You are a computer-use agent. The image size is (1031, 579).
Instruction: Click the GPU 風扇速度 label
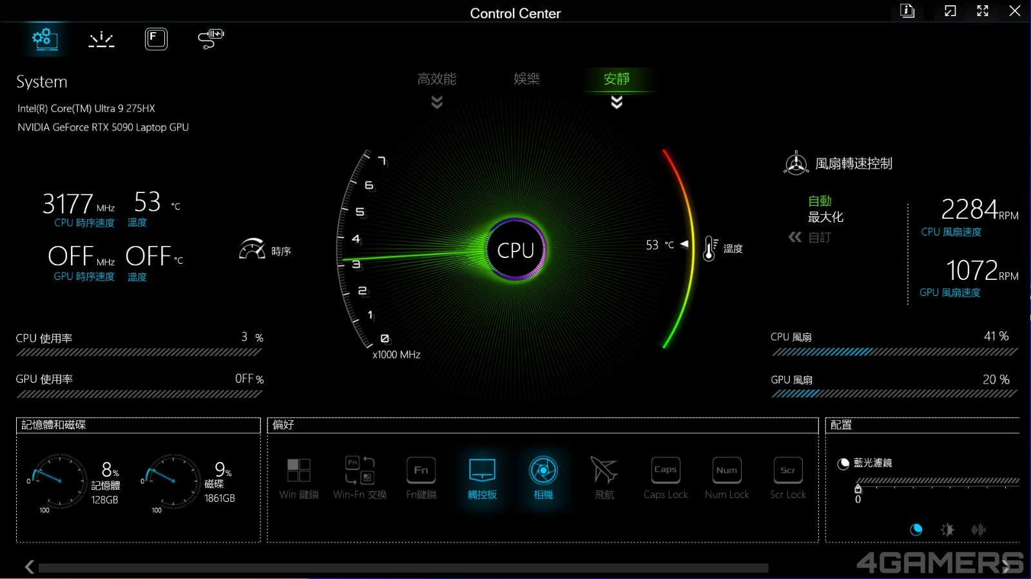[950, 293]
